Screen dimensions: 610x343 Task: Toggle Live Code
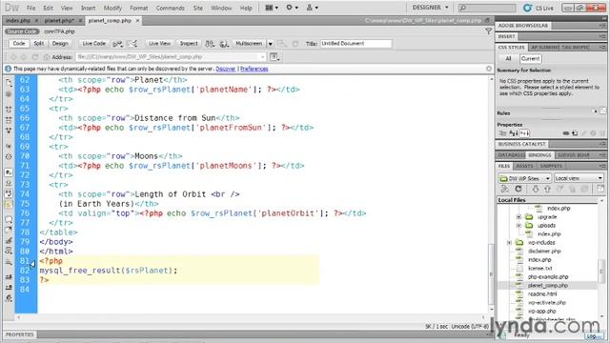tap(93, 44)
